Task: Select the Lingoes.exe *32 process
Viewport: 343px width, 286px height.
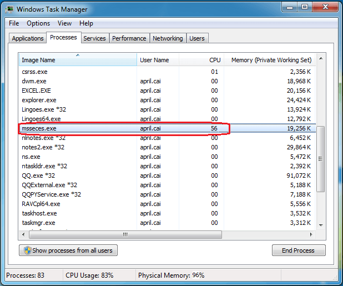Action: click(167, 109)
